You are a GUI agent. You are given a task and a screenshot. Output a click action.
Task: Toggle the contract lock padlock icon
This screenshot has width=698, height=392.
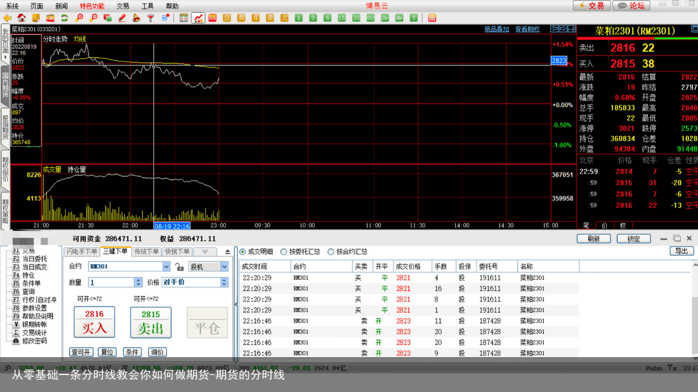click(x=179, y=267)
